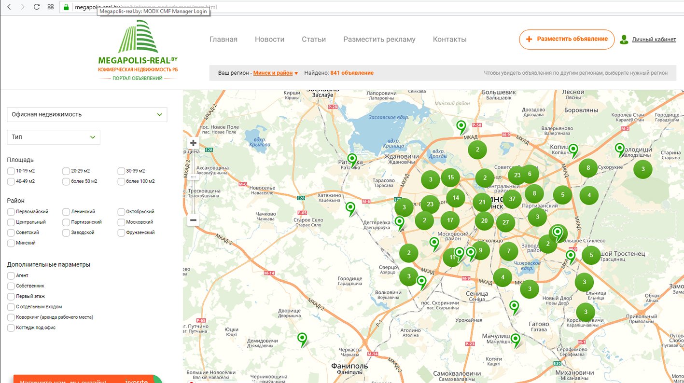
Task: Click the green pin near Дворище
Action: 302,339
